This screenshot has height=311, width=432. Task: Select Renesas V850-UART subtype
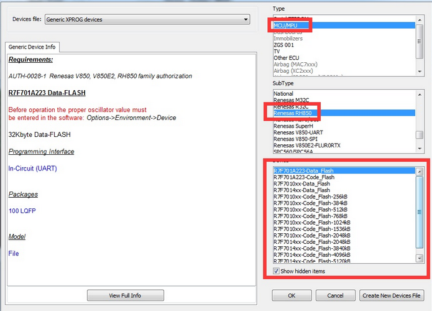[x=344, y=132]
